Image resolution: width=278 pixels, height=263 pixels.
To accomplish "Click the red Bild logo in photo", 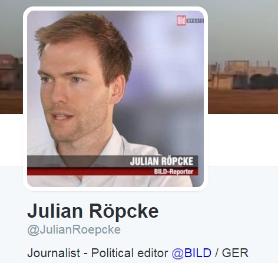I will point(181,21).
